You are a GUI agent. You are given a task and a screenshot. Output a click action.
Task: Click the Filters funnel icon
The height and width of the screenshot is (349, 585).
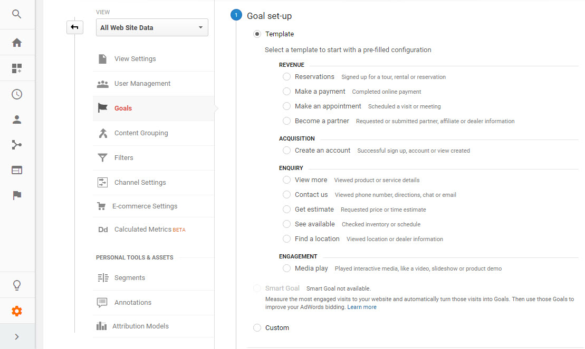click(x=102, y=157)
